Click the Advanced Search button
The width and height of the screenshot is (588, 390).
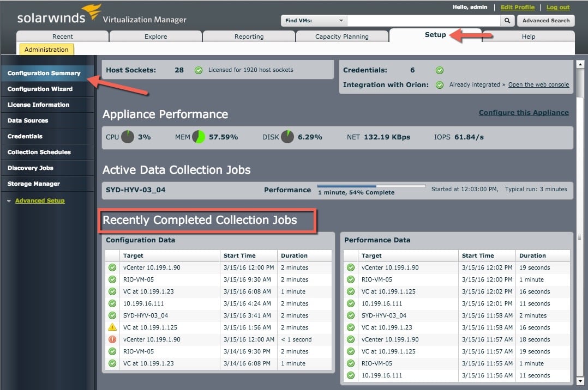tap(545, 21)
